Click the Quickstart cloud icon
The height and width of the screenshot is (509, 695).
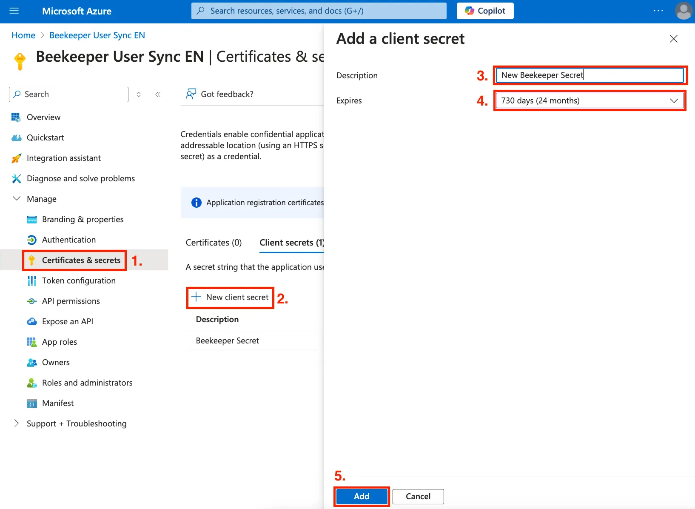pos(16,138)
